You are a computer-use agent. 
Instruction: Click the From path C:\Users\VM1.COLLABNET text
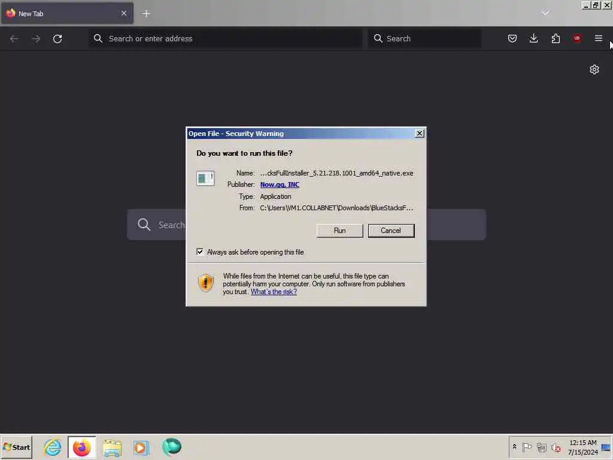(x=336, y=208)
